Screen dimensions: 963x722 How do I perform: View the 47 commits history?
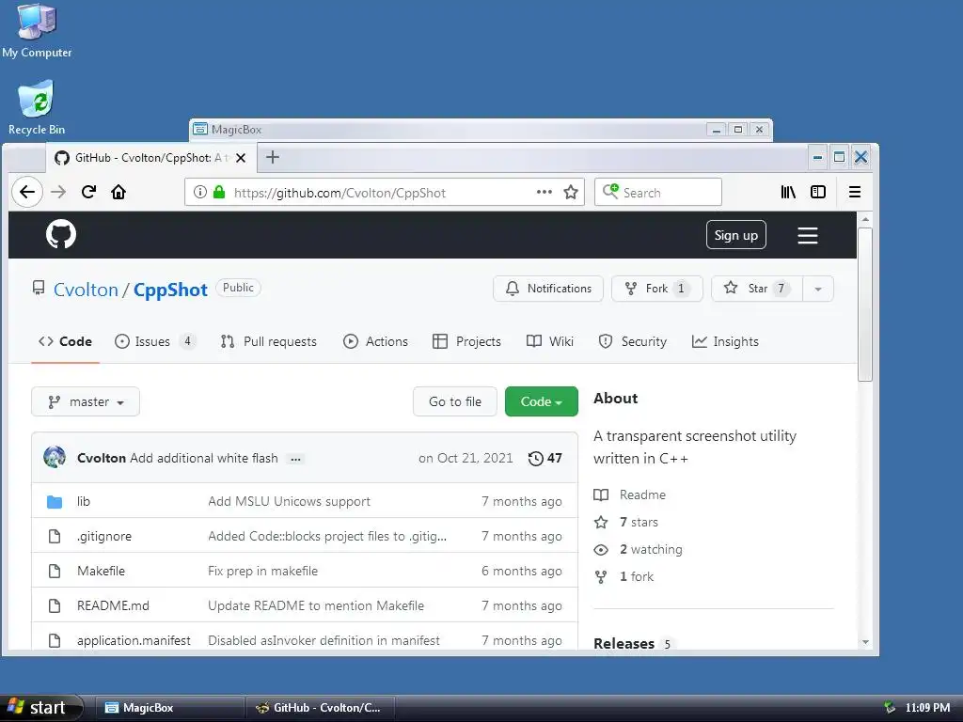(x=545, y=458)
